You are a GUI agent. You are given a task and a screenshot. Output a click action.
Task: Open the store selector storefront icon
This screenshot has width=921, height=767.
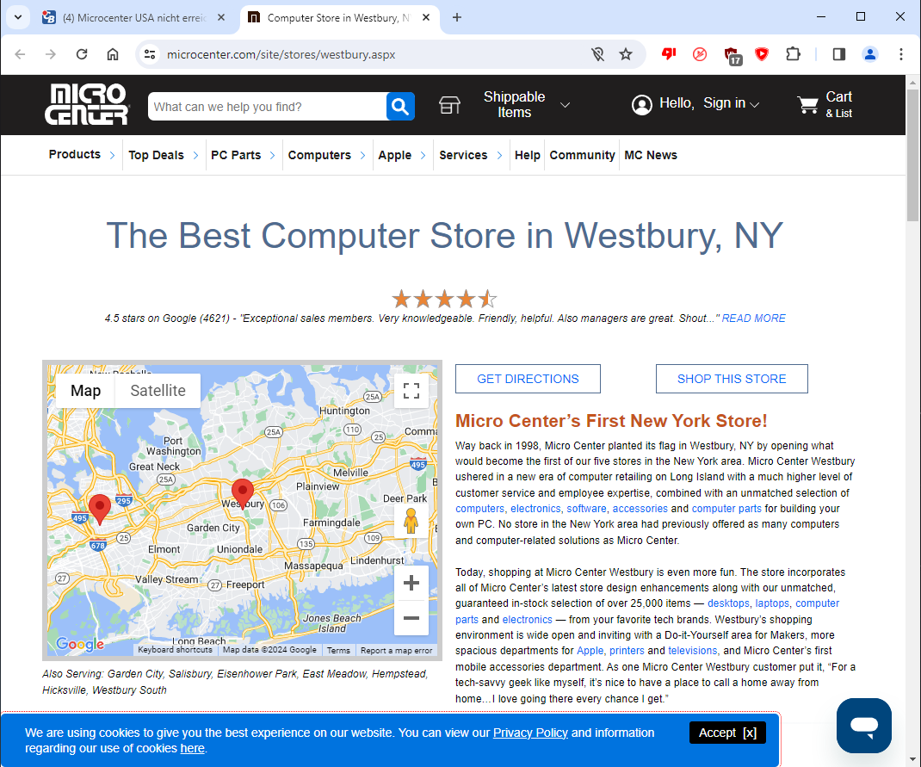pyautogui.click(x=449, y=105)
